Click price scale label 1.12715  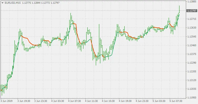click(192, 19)
